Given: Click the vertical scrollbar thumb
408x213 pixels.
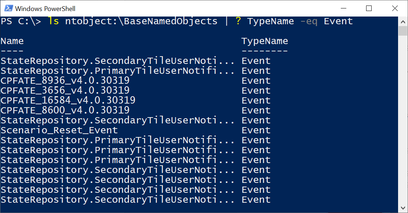Looking at the screenshot, I should pos(403,31).
